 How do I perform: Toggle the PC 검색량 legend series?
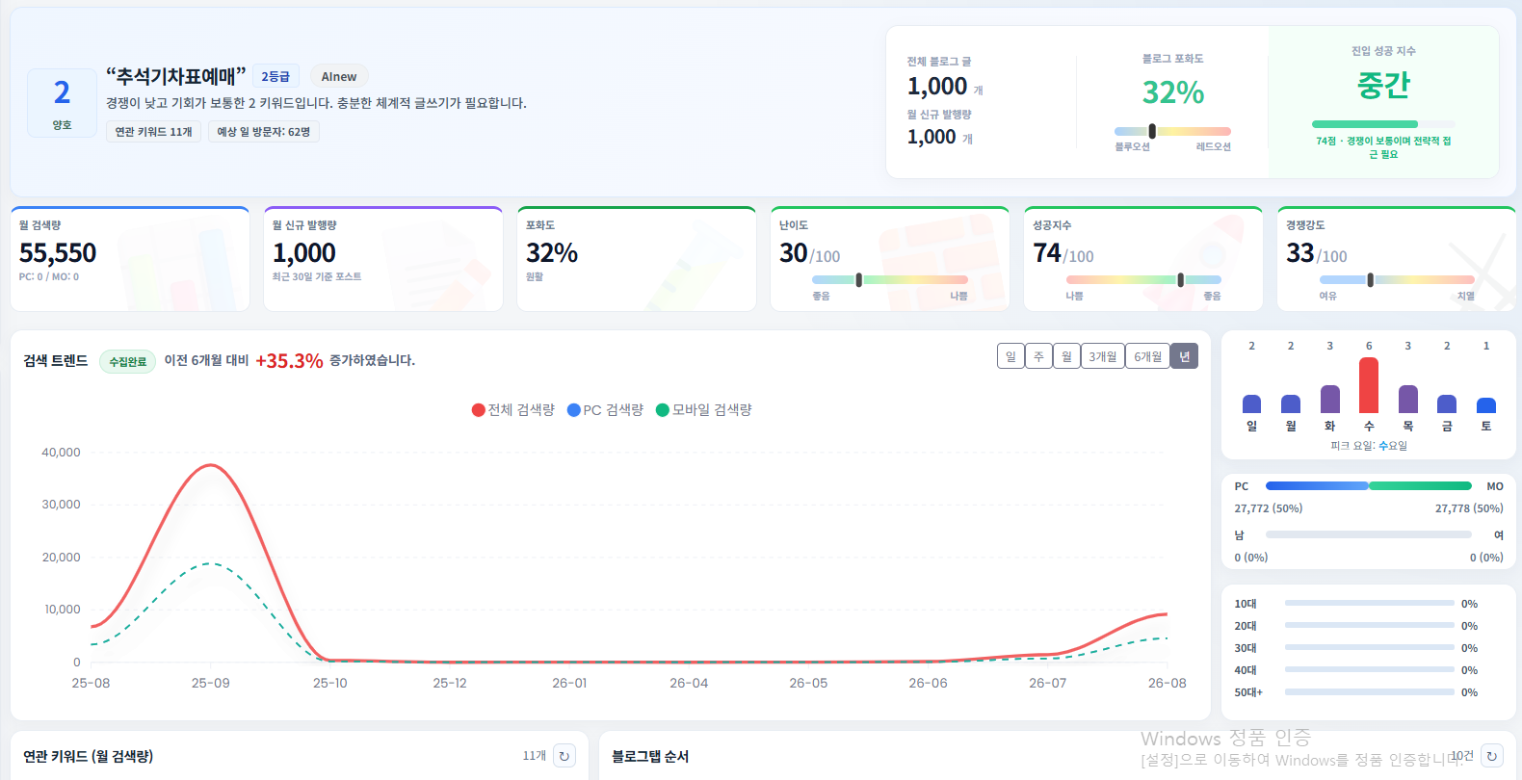(x=606, y=410)
